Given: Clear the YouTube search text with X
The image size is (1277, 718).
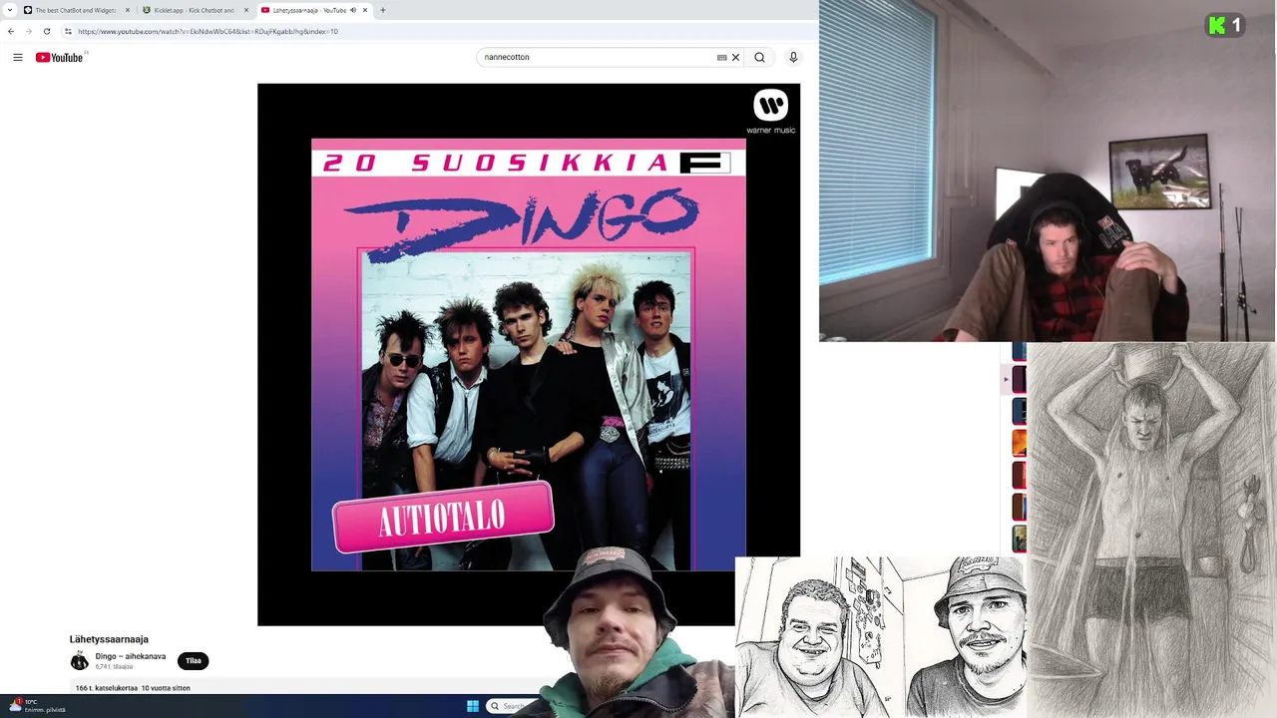Looking at the screenshot, I should tap(736, 57).
